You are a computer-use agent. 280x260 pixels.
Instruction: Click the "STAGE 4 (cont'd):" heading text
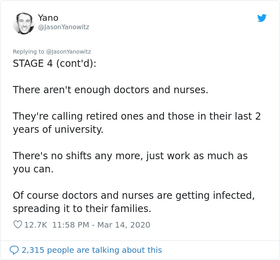(54, 64)
